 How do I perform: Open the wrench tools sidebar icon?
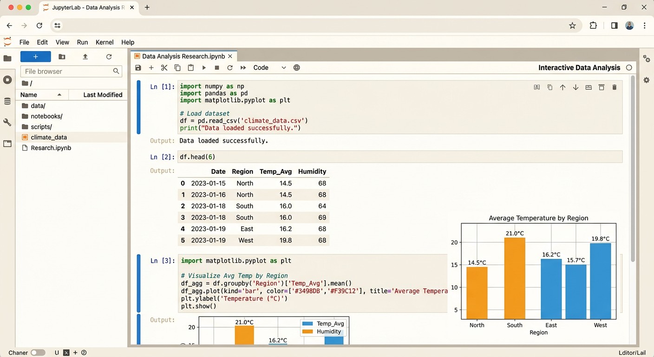(7, 122)
